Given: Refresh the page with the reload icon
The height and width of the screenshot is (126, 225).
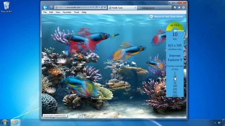Looking at the screenshot, I should 102,7.
